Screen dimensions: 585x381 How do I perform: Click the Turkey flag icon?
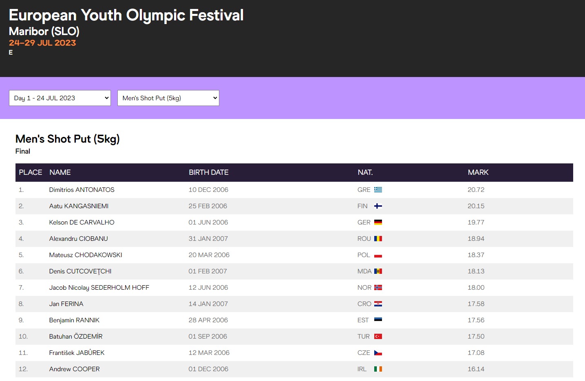click(378, 336)
